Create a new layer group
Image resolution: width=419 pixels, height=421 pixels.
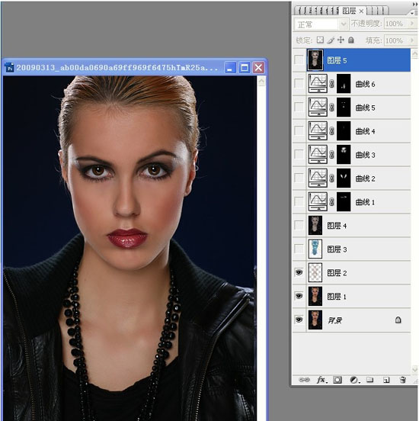pos(370,380)
